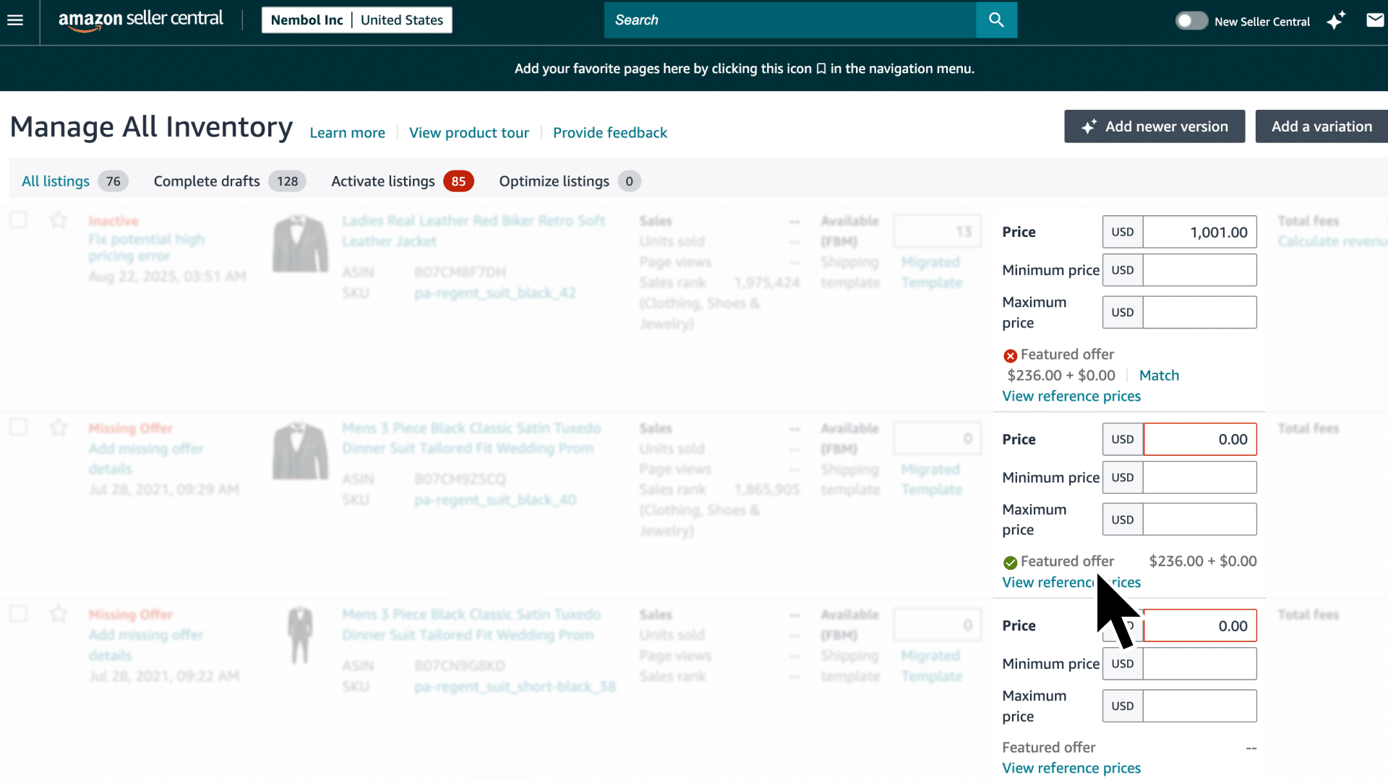The image size is (1388, 780).
Task: Click Minimum price field for pa-regent_suit_black_40
Action: point(1200,477)
